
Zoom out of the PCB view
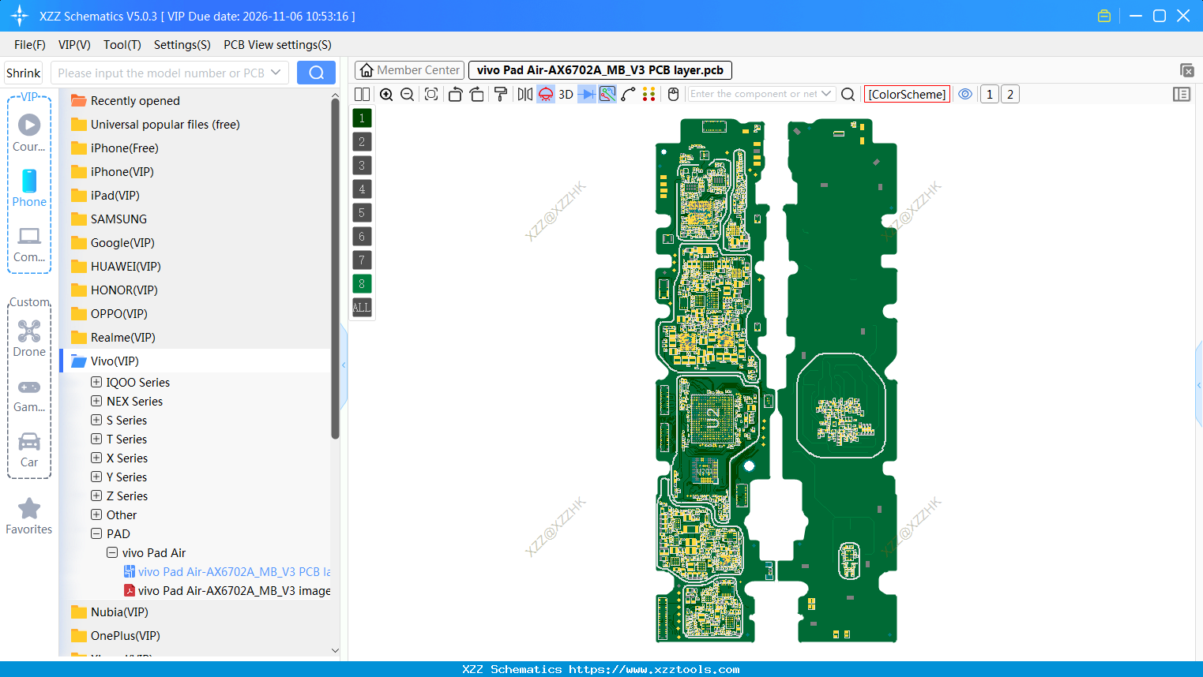[x=407, y=94]
